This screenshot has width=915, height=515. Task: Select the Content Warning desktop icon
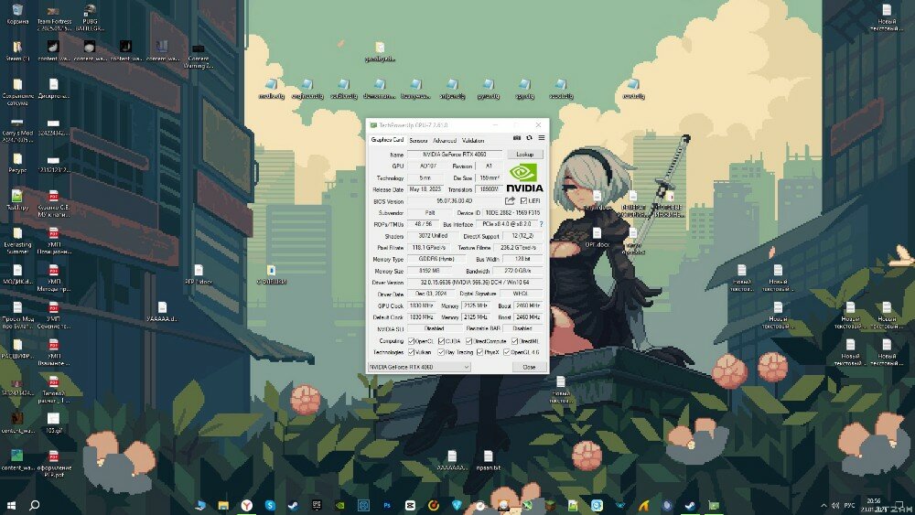pos(199,56)
